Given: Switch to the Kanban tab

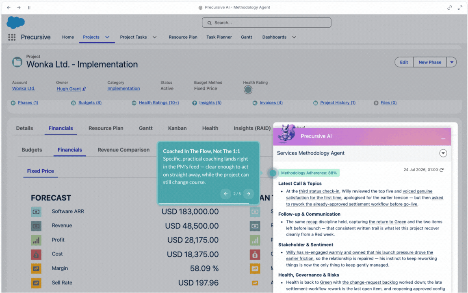Looking at the screenshot, I should (177, 128).
